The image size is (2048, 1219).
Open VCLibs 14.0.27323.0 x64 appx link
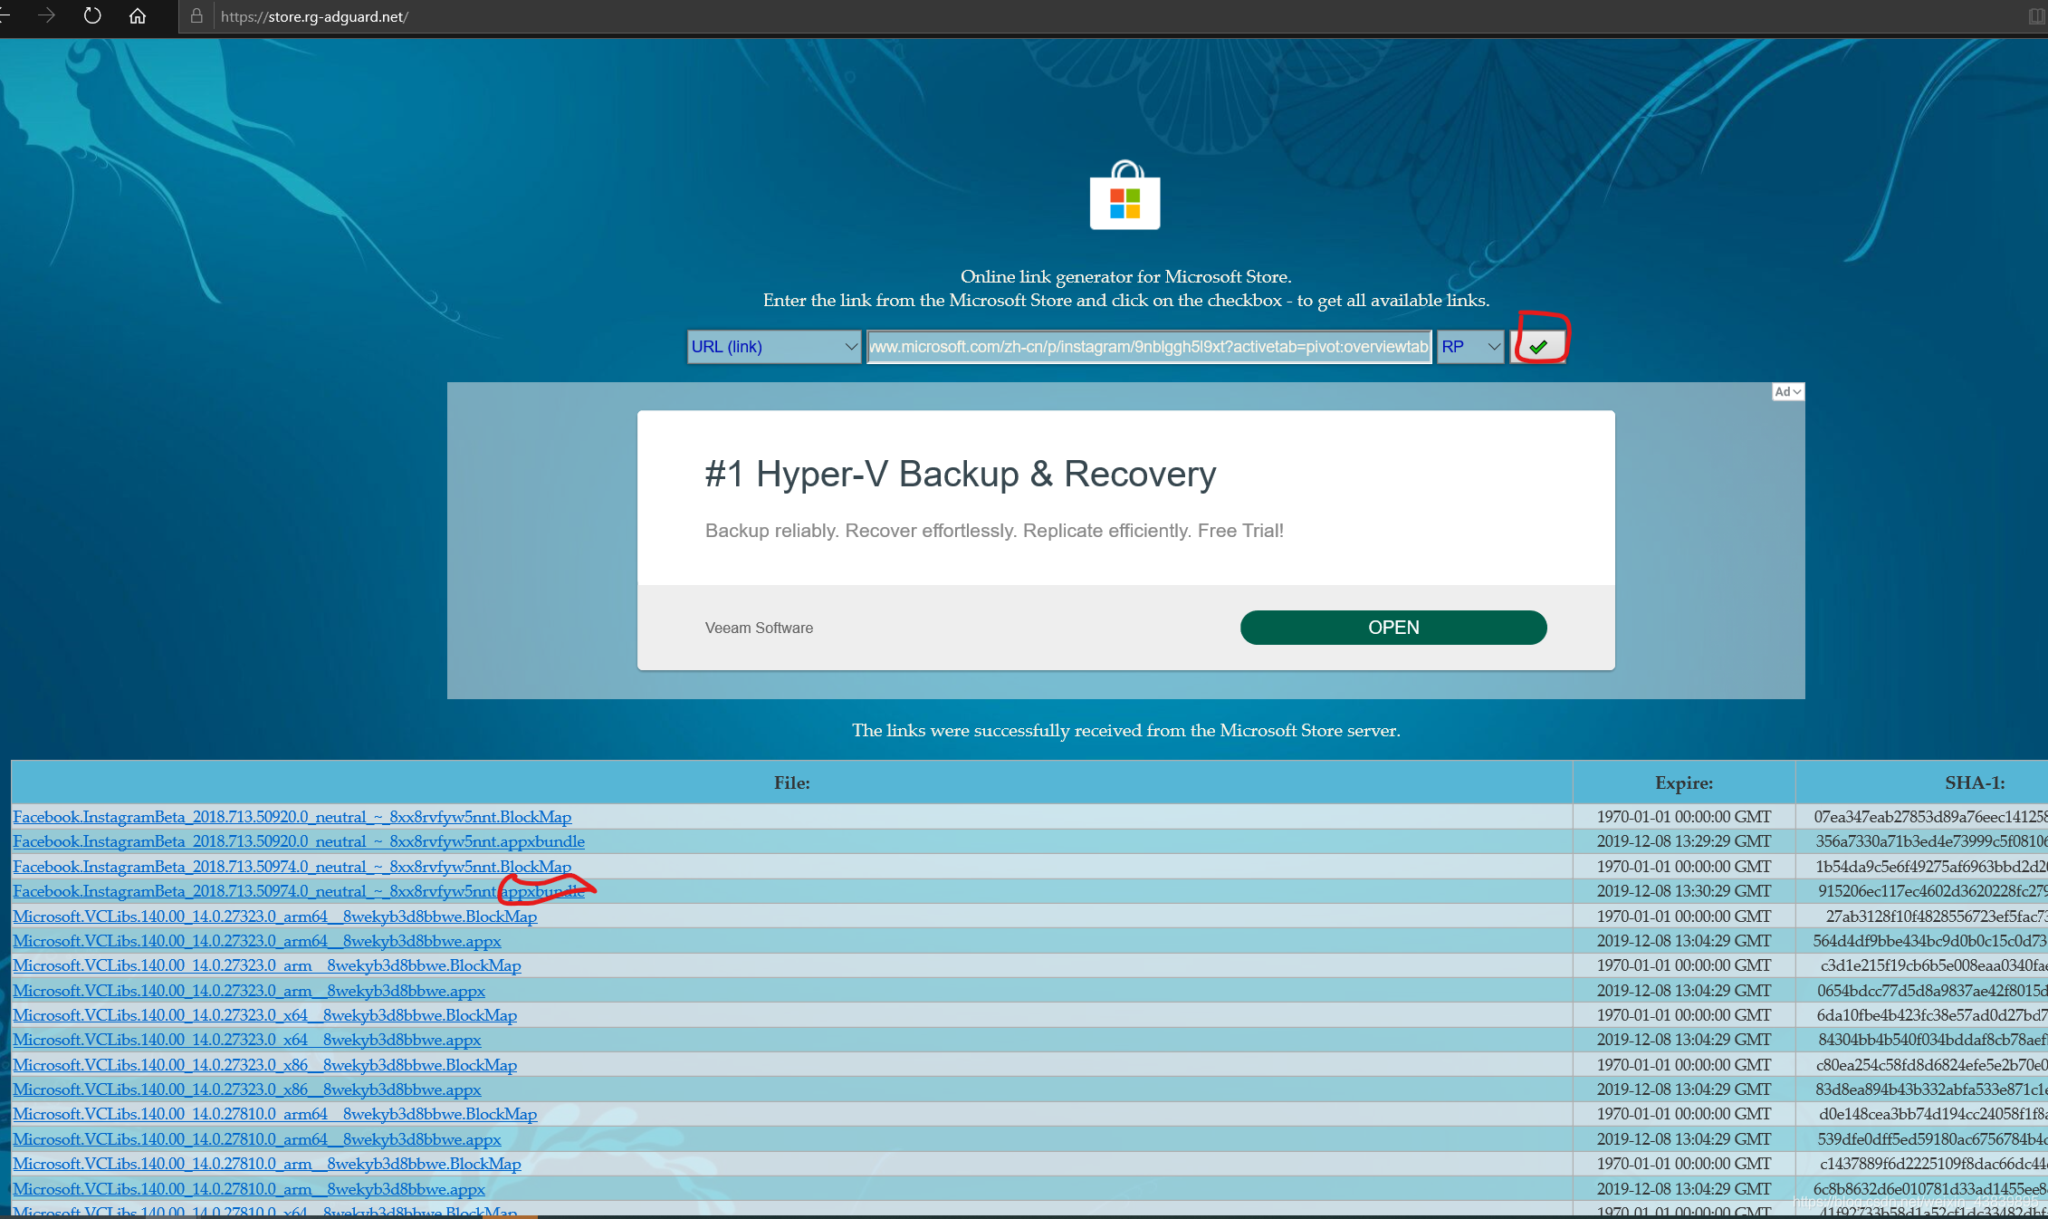pyautogui.click(x=246, y=1040)
